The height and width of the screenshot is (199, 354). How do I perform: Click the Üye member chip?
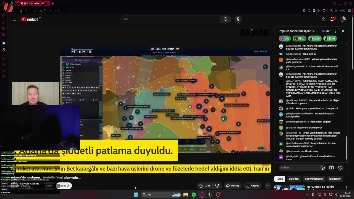285,39
